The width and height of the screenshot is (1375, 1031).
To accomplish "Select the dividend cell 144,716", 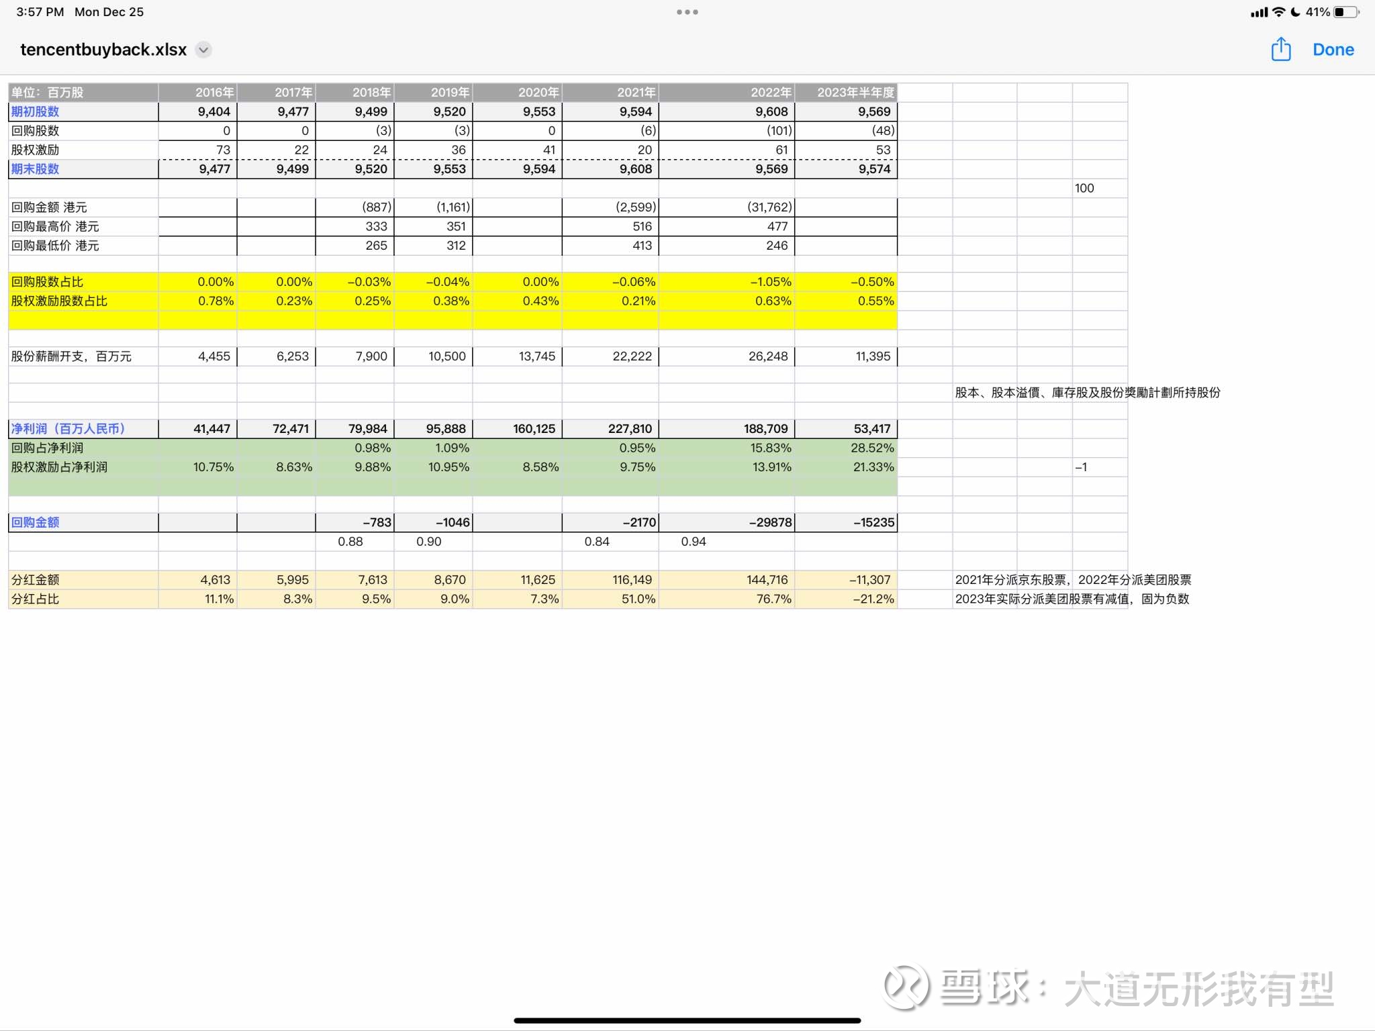I will (727, 580).
